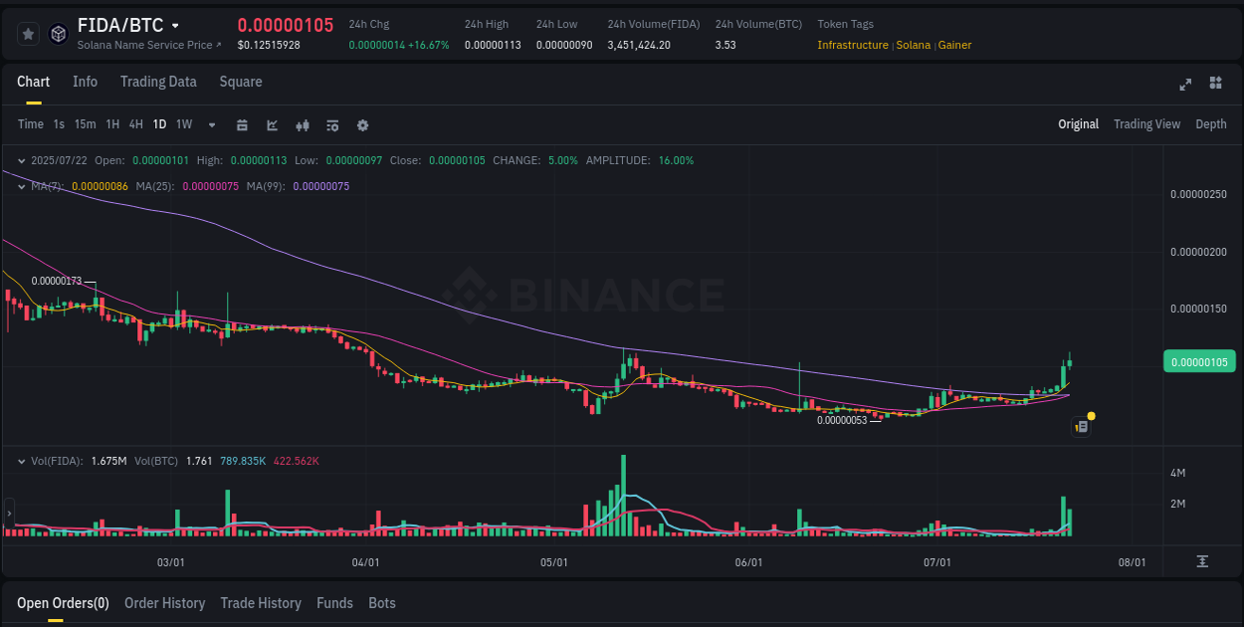Screen dimensions: 1244x627
Task: Open the grid layout icon near Trading View
Action: pyautogui.click(x=1215, y=85)
